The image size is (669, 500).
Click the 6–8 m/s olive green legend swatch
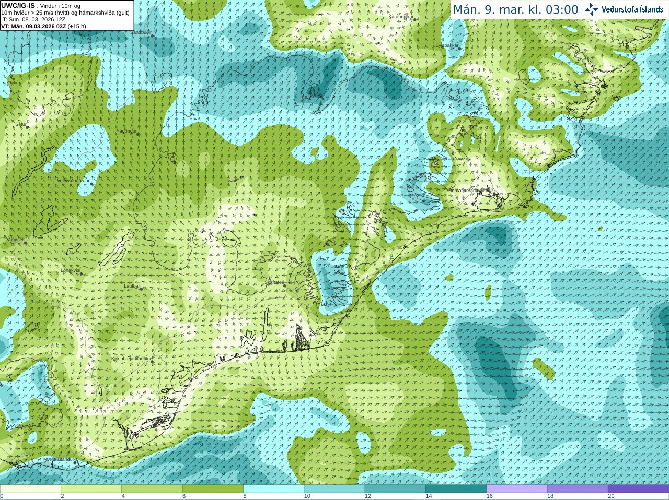(213, 489)
